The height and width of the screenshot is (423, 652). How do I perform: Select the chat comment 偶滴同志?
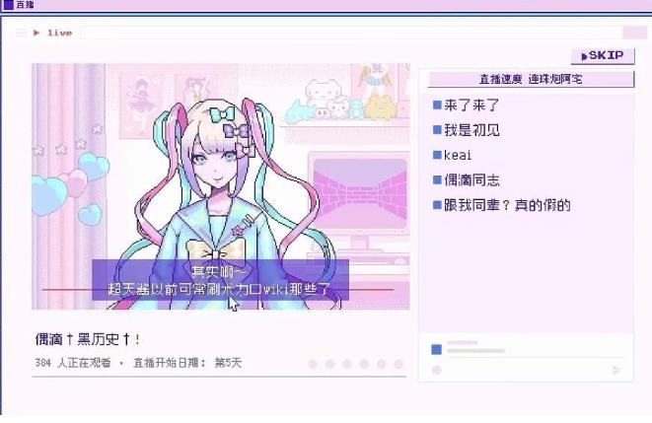(467, 179)
